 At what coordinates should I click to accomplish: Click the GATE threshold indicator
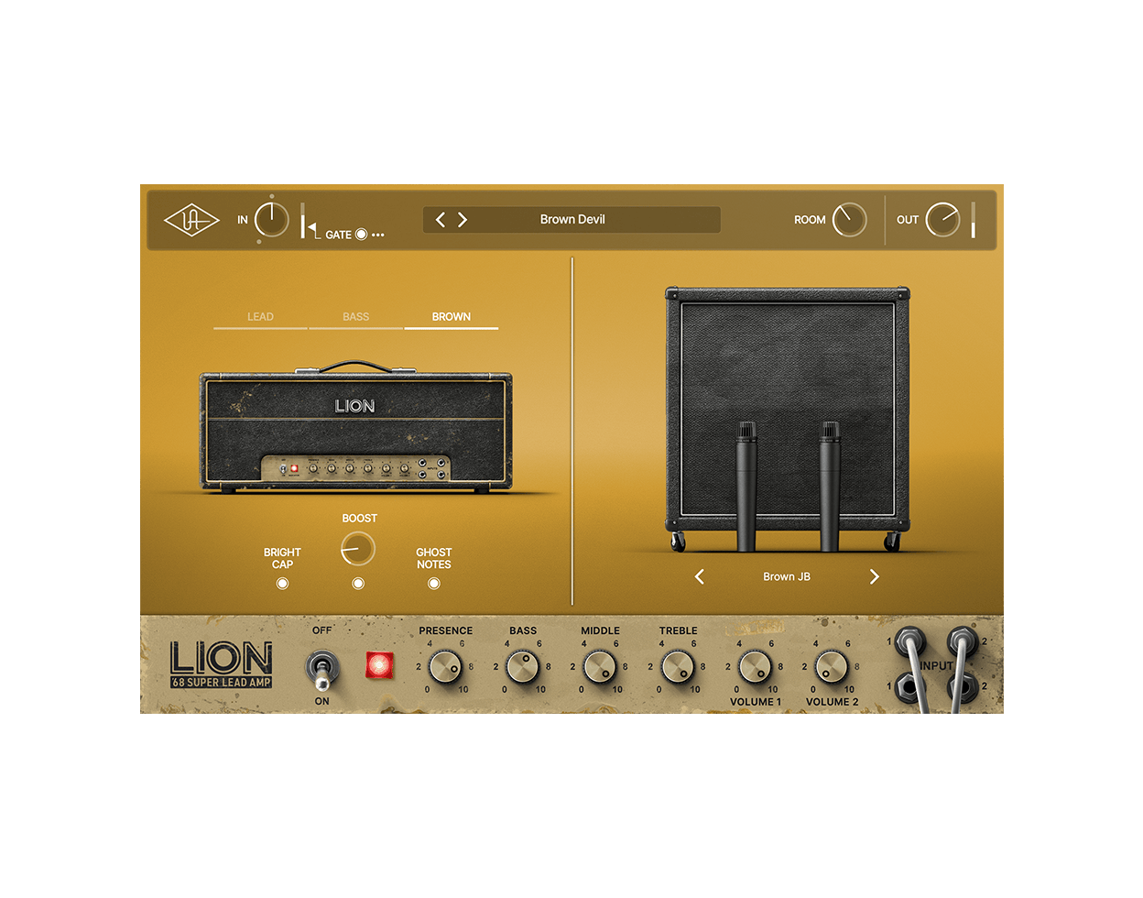pyautogui.click(x=363, y=234)
